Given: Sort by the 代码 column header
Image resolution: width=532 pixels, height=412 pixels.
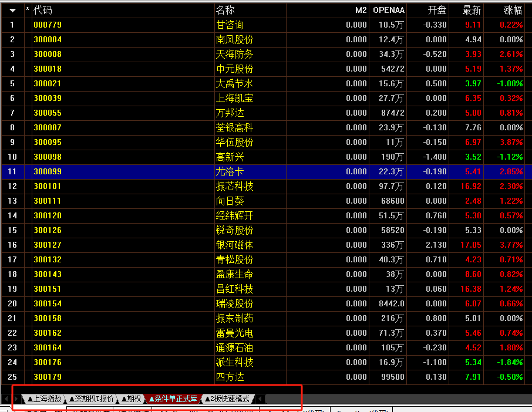Looking at the screenshot, I should (43, 10).
